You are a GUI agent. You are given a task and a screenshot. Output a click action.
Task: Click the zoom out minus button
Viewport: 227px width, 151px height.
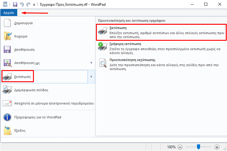tap(180, 147)
